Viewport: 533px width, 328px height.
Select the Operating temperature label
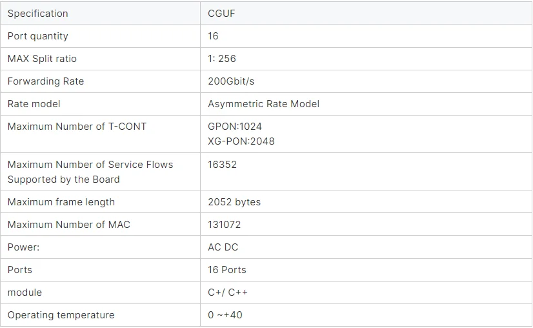coord(61,315)
